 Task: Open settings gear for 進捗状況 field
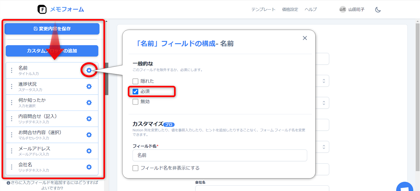[x=89, y=86]
